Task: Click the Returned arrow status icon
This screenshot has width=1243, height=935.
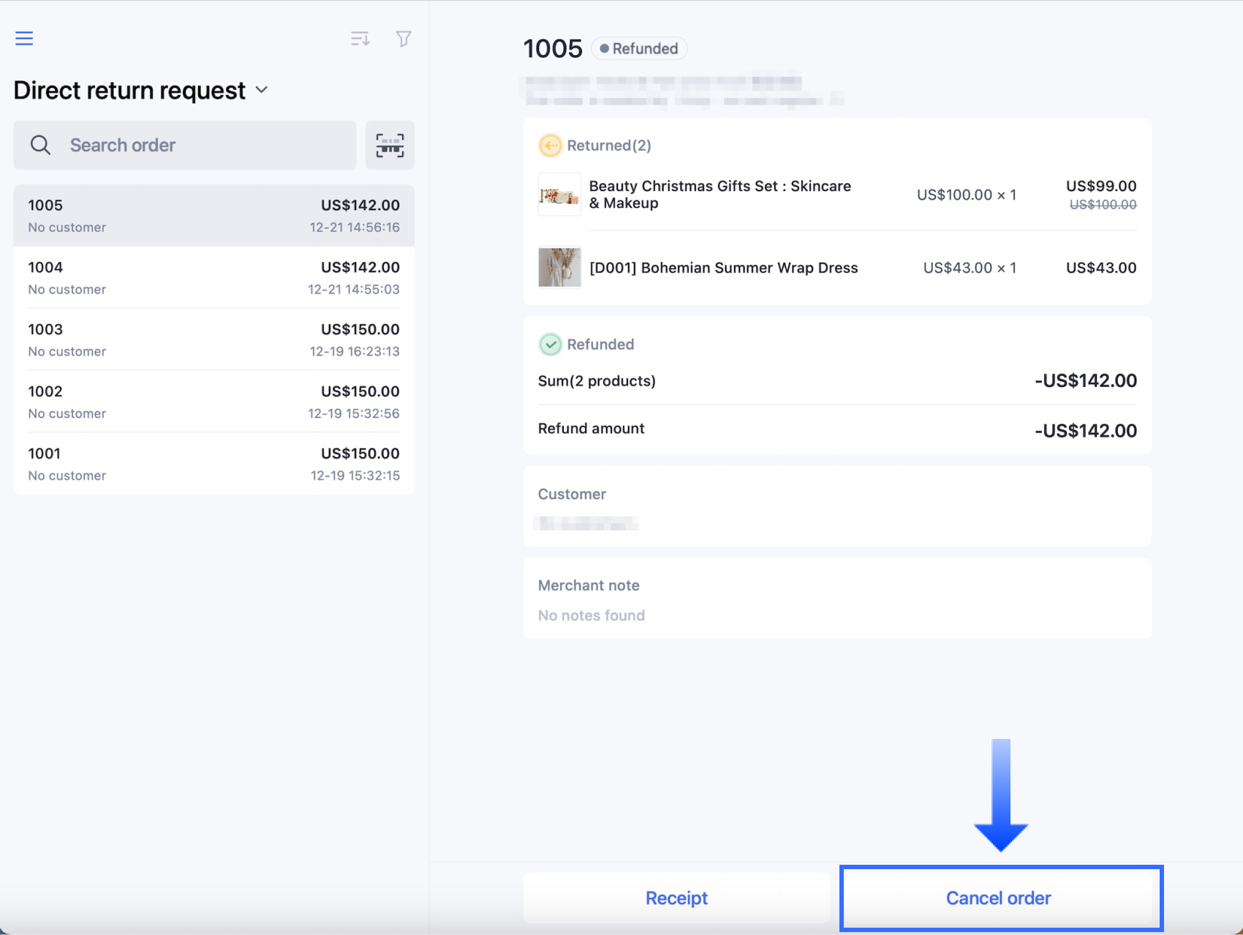Action: click(550, 146)
